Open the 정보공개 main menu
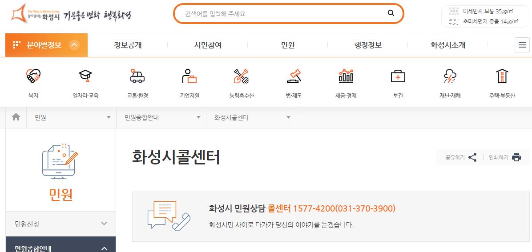This screenshot has width=532, height=252. coord(128,45)
